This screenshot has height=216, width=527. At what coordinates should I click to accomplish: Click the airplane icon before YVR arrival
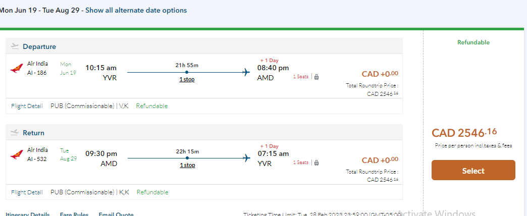tap(246, 158)
